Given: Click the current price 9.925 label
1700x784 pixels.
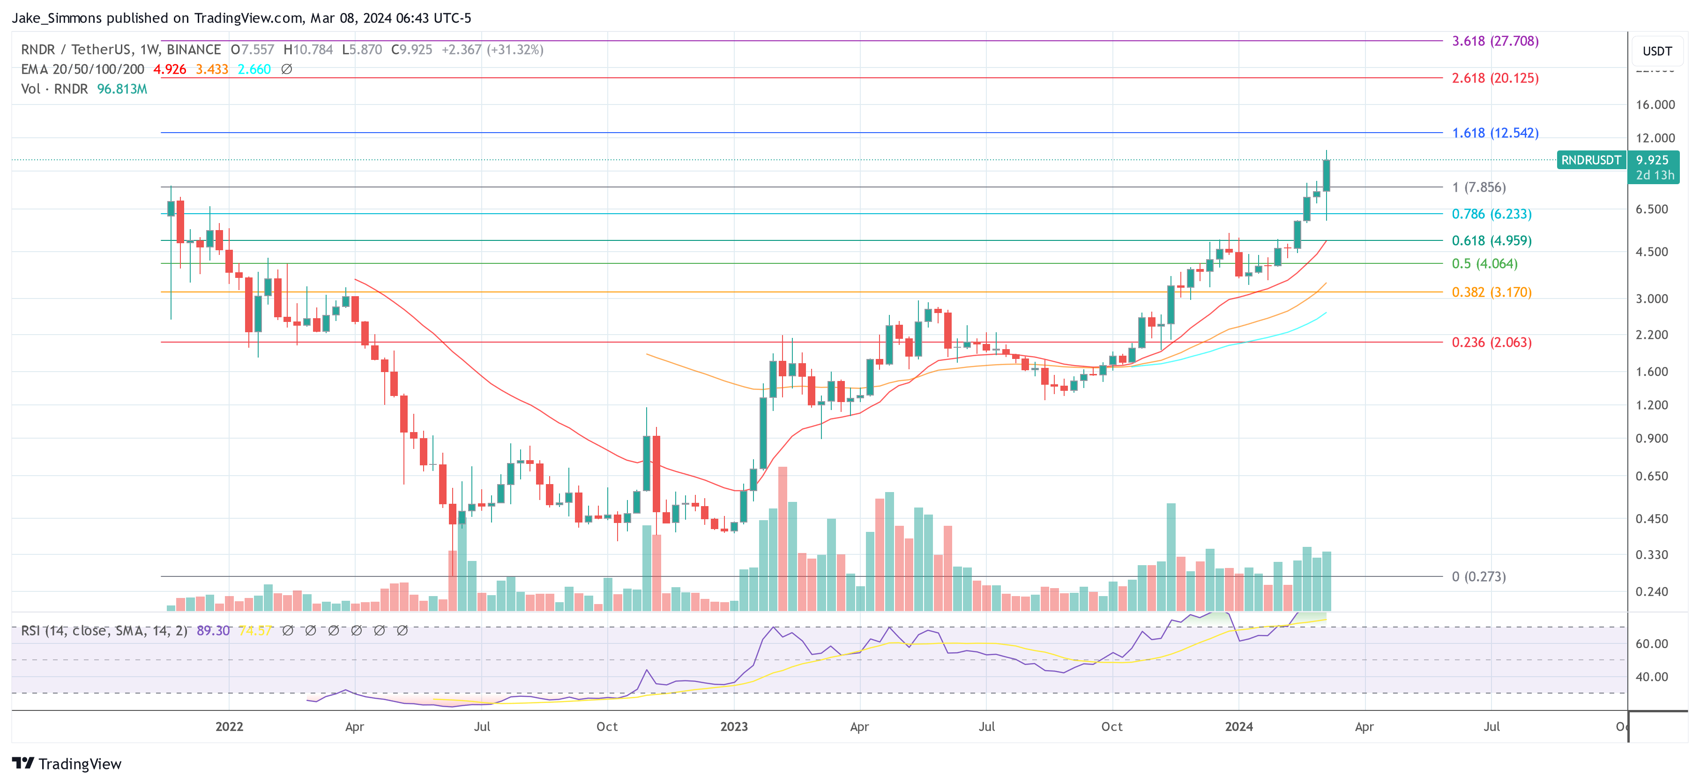Looking at the screenshot, I should point(1652,160).
